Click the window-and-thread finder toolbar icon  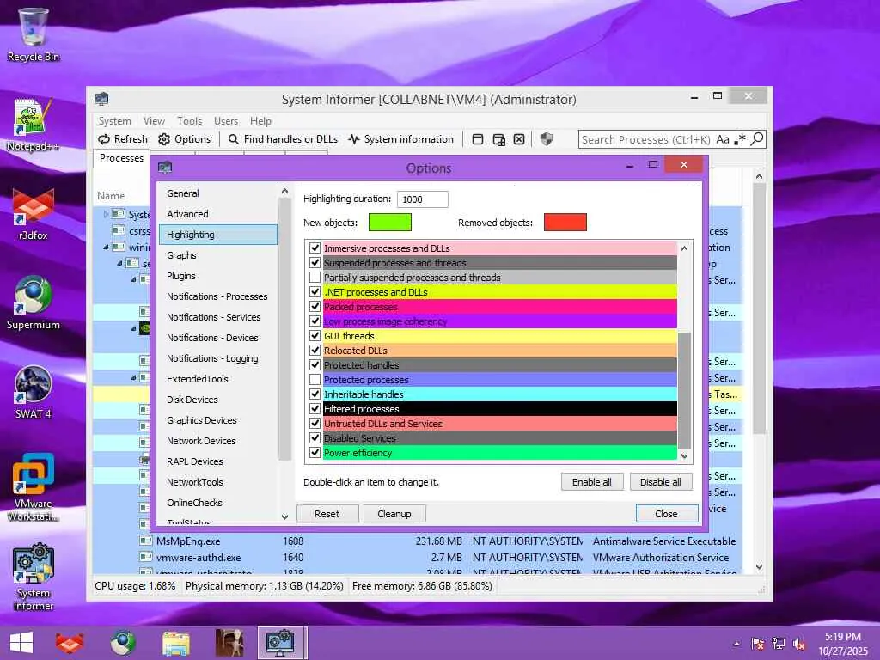point(498,139)
